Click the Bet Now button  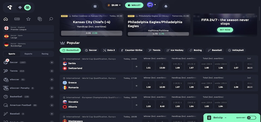click(225, 30)
